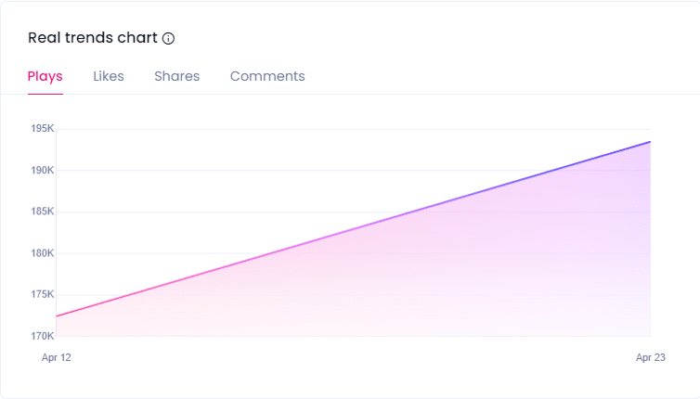This screenshot has height=399, width=700.
Task: Click the pink underline beneath the Plays tab
Action: tap(45, 94)
